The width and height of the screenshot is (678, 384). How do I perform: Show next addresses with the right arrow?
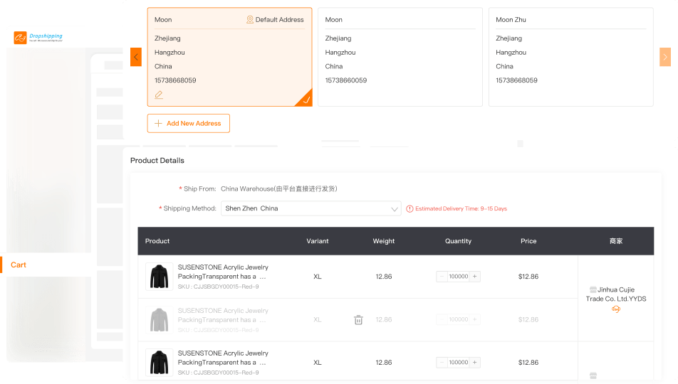665,57
